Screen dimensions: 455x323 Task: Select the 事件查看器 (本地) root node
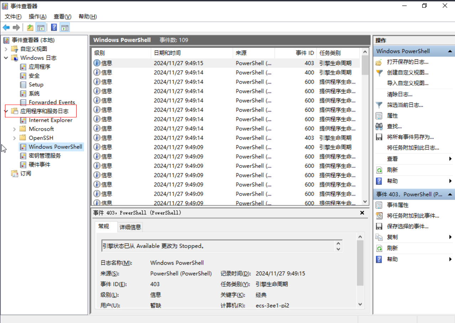(x=33, y=40)
